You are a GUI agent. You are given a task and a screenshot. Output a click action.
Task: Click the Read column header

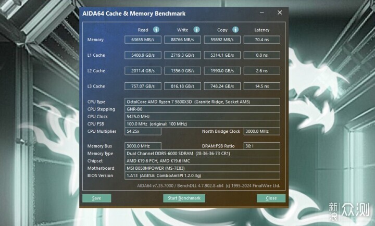143,30
